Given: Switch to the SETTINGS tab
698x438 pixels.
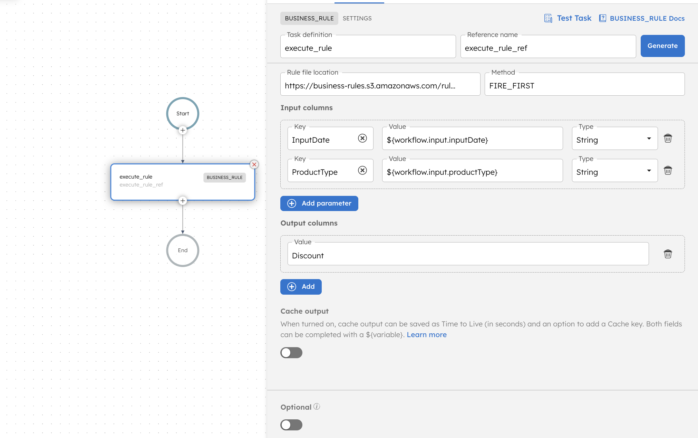Looking at the screenshot, I should pyautogui.click(x=357, y=18).
